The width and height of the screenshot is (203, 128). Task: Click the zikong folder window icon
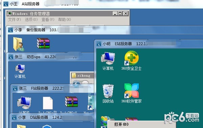coord(74,76)
